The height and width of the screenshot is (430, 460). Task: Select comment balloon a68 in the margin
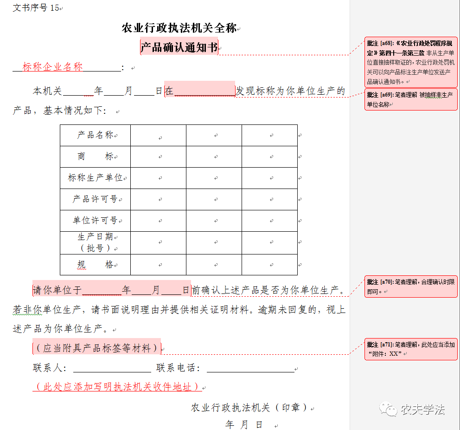click(410, 62)
